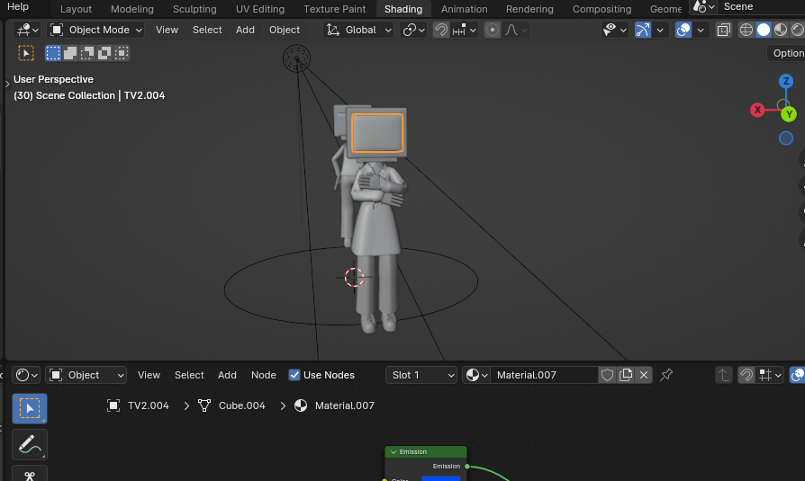Image resolution: width=805 pixels, height=481 pixels.
Task: Open node editor Select menu
Action: [x=189, y=375]
